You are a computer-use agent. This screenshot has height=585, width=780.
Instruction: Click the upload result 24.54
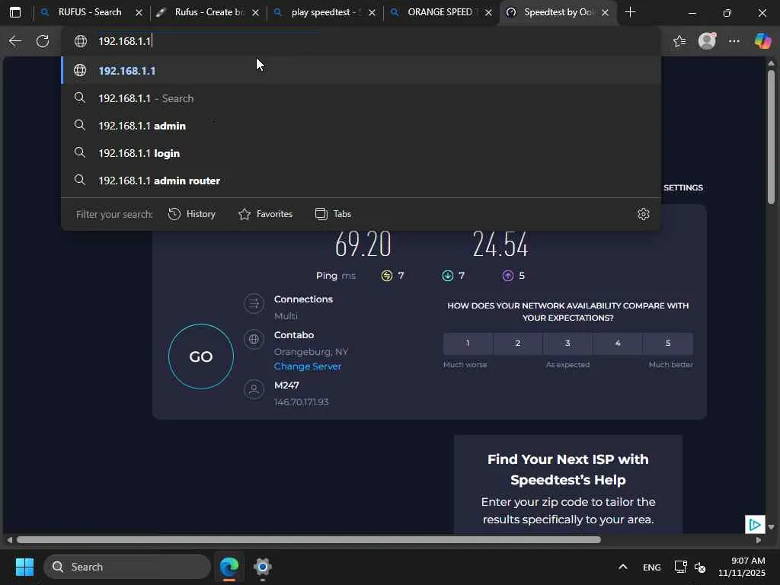[500, 245]
